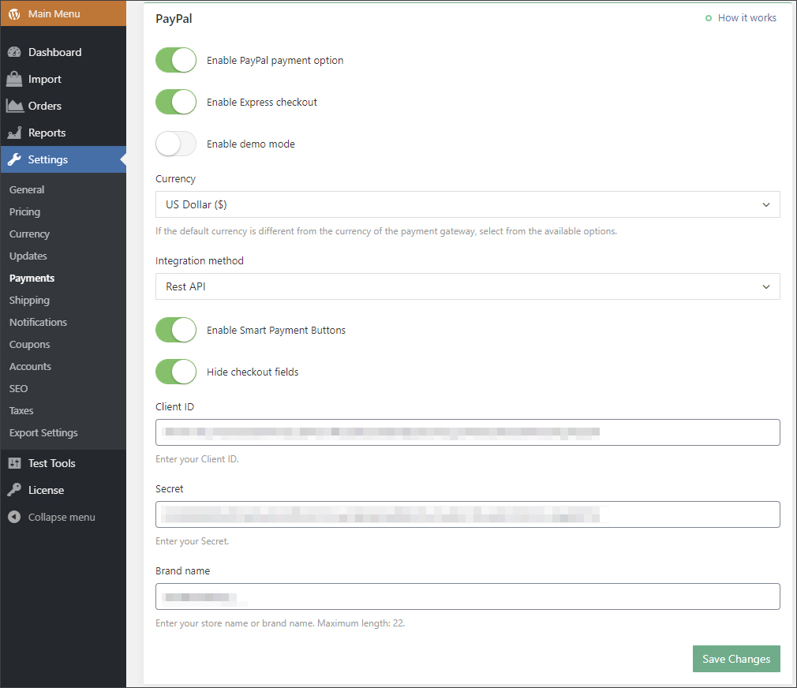The width and height of the screenshot is (797, 688).
Task: Open the How it works link
Action: pyautogui.click(x=746, y=18)
